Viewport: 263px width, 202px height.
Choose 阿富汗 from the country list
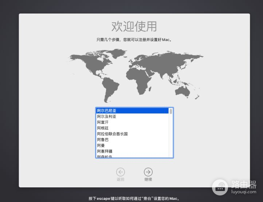pos(103,122)
